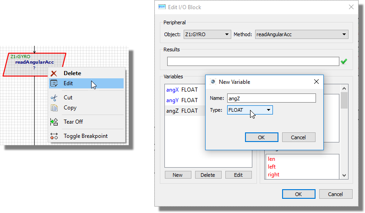The width and height of the screenshot is (365, 213).
Task: Expand the Method readAngularAcc dropdown
Action: [301, 34]
